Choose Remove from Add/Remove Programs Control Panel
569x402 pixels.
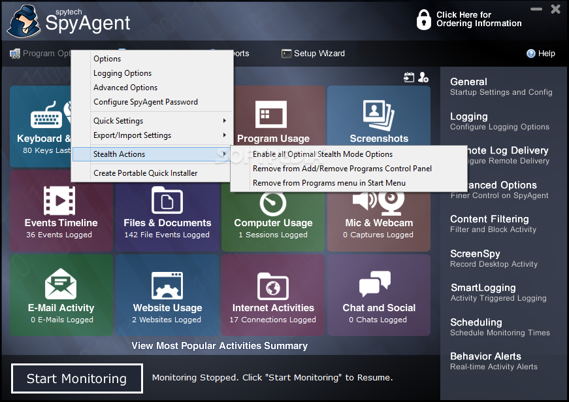pos(349,169)
